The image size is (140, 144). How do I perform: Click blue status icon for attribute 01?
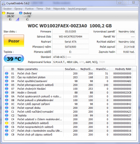click(7, 73)
